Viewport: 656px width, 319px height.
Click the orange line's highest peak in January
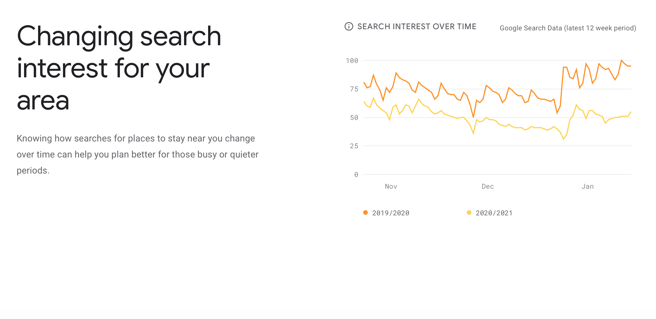click(x=621, y=60)
